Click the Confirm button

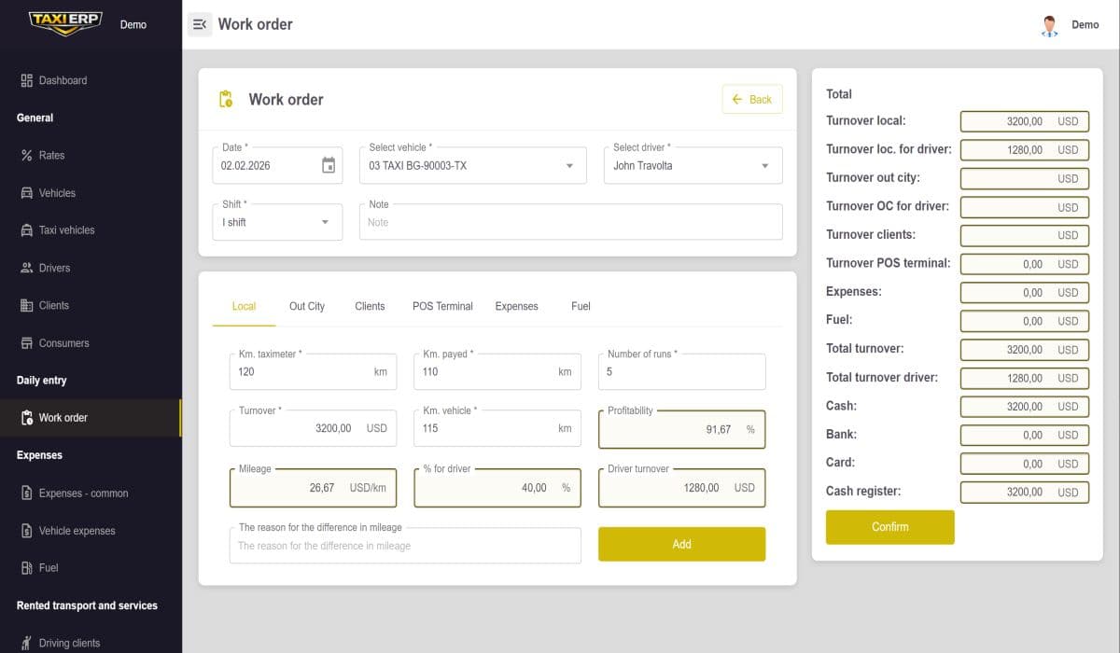(x=889, y=527)
